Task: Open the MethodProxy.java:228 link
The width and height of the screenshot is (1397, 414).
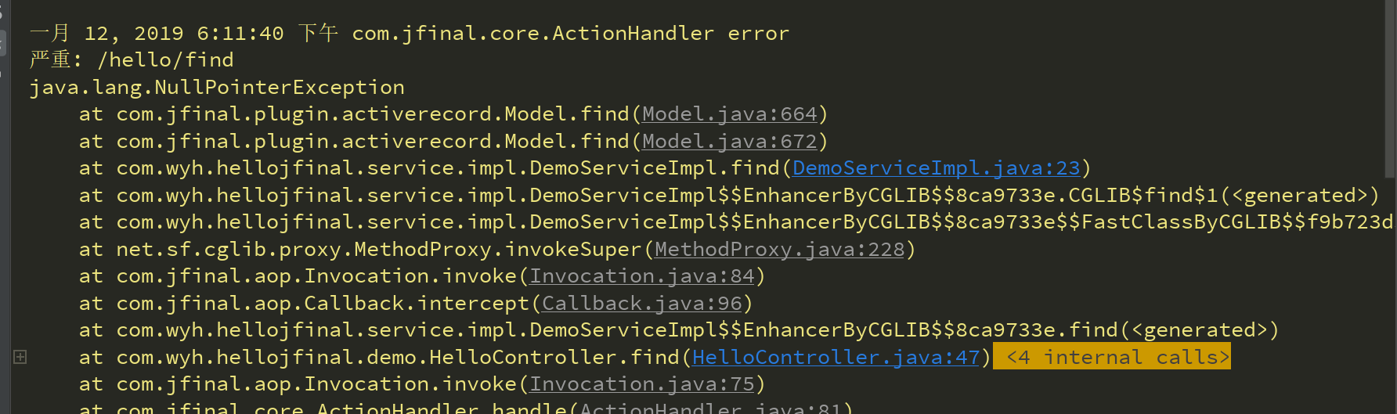Action: coord(779,250)
